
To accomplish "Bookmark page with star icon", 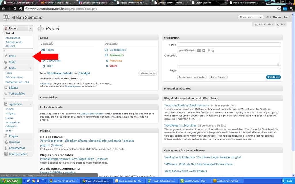I will point(279,9).
